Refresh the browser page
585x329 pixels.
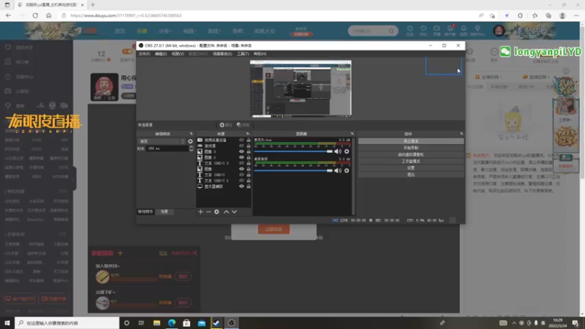tap(35, 15)
